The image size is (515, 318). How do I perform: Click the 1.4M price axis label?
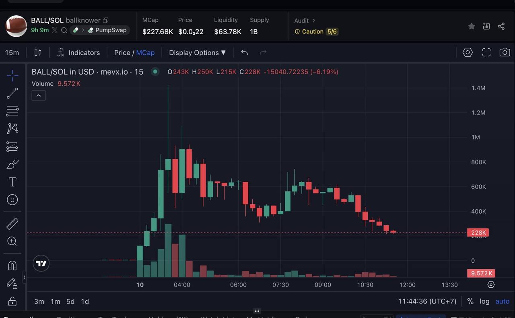(478, 88)
